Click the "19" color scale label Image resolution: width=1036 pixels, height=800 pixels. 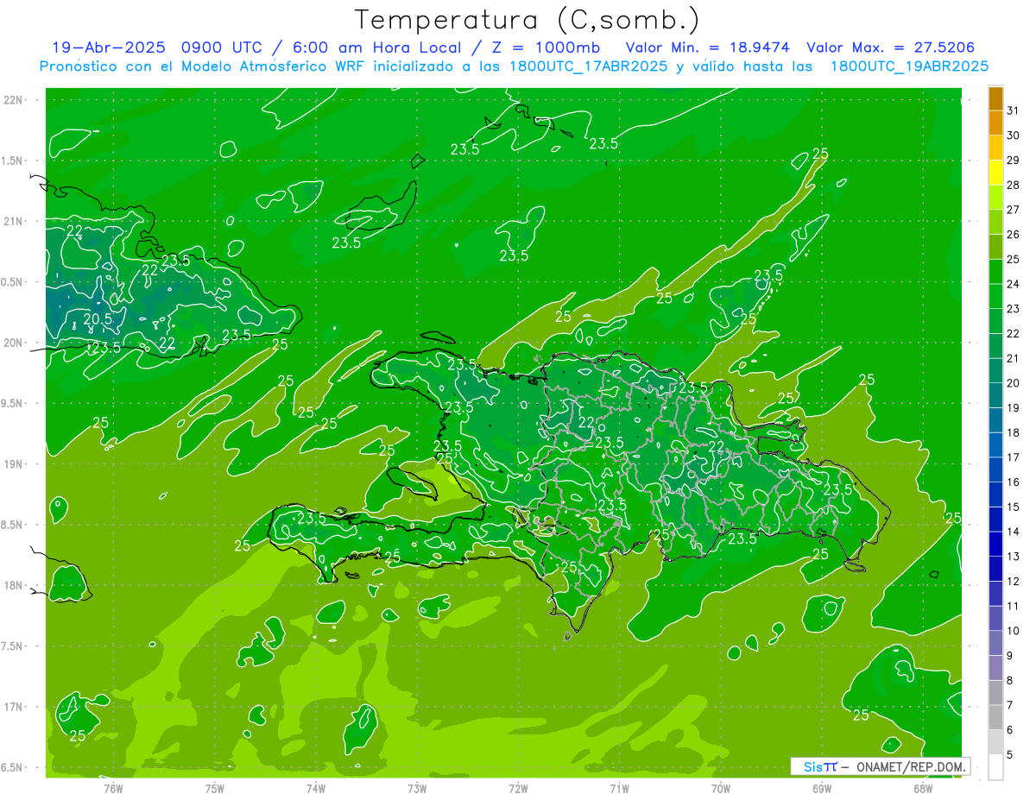(1014, 407)
